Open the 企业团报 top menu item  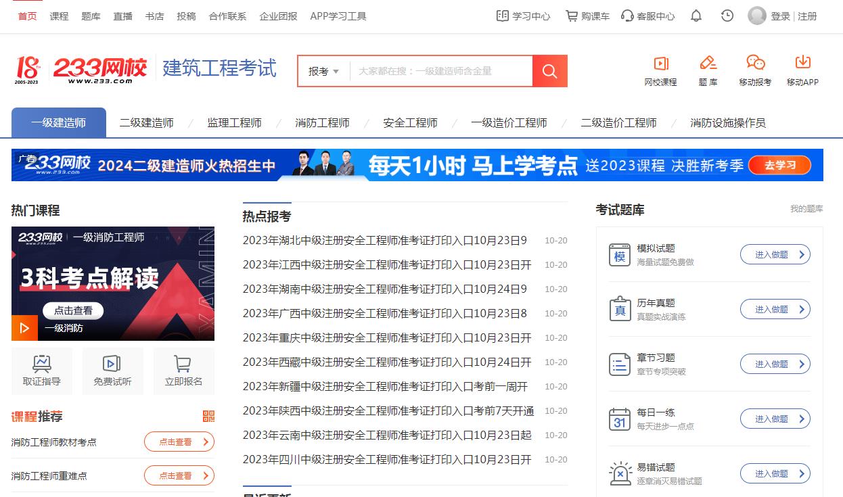[278, 16]
